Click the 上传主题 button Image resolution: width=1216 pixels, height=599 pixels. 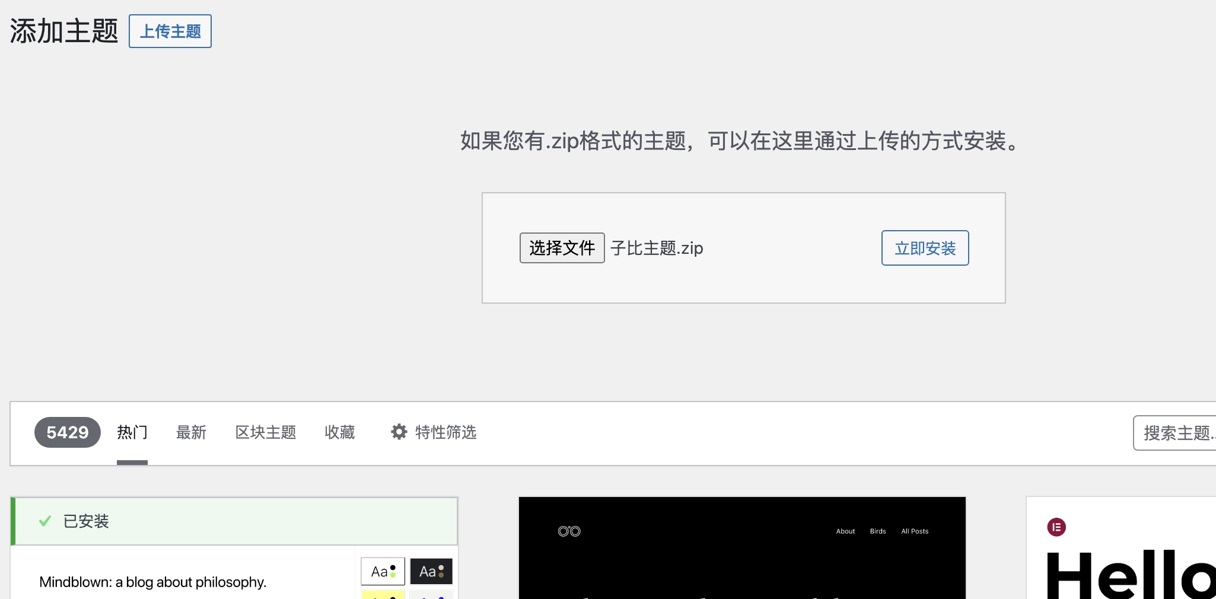click(170, 31)
